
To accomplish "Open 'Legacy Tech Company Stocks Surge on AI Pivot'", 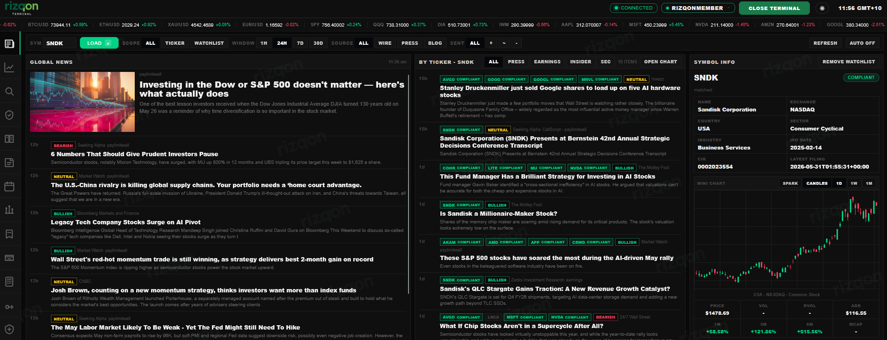I will [126, 222].
